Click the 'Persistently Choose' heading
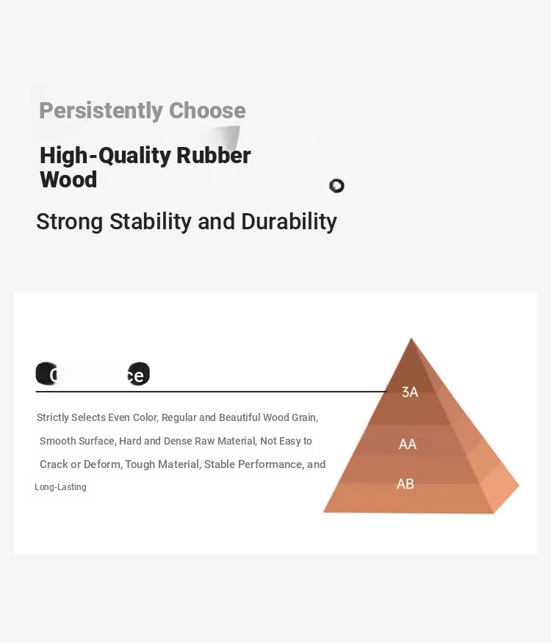Screen dimensions: 551x643 pos(142,110)
